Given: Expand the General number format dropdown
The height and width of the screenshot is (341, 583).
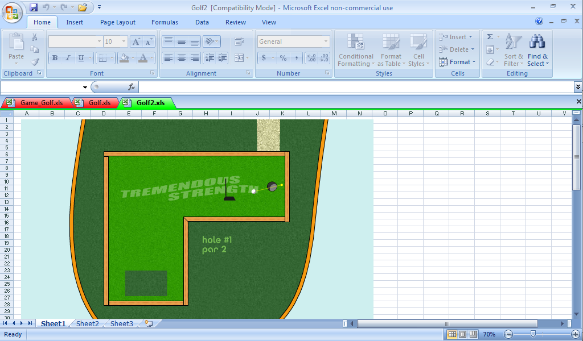Looking at the screenshot, I should click(x=326, y=41).
